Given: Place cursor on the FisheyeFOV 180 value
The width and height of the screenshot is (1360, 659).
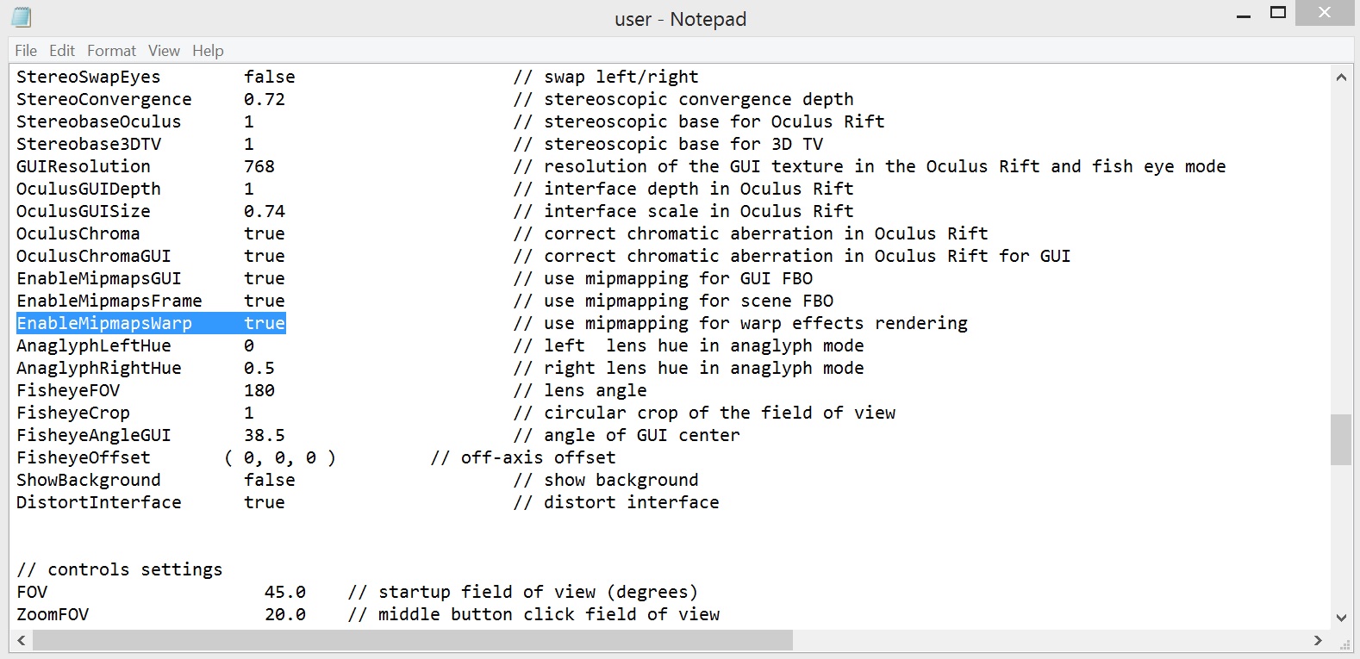Looking at the screenshot, I should click(x=259, y=390).
